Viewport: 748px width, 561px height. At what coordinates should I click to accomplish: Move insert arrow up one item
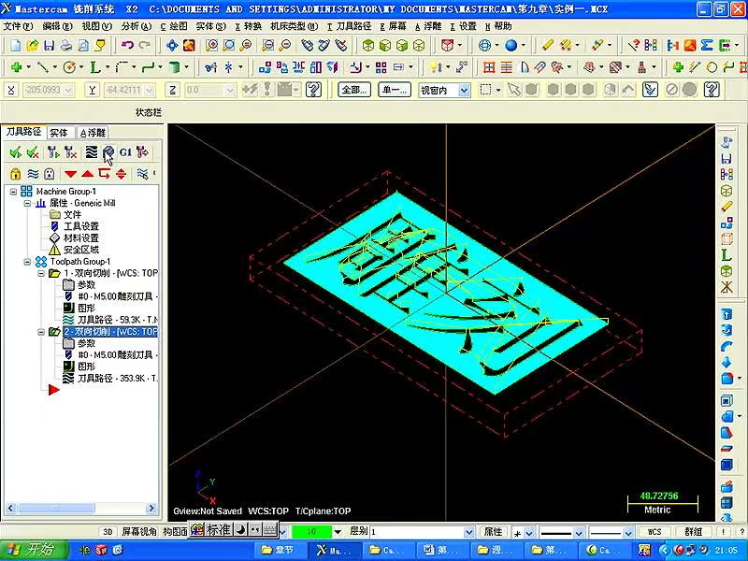(x=87, y=174)
